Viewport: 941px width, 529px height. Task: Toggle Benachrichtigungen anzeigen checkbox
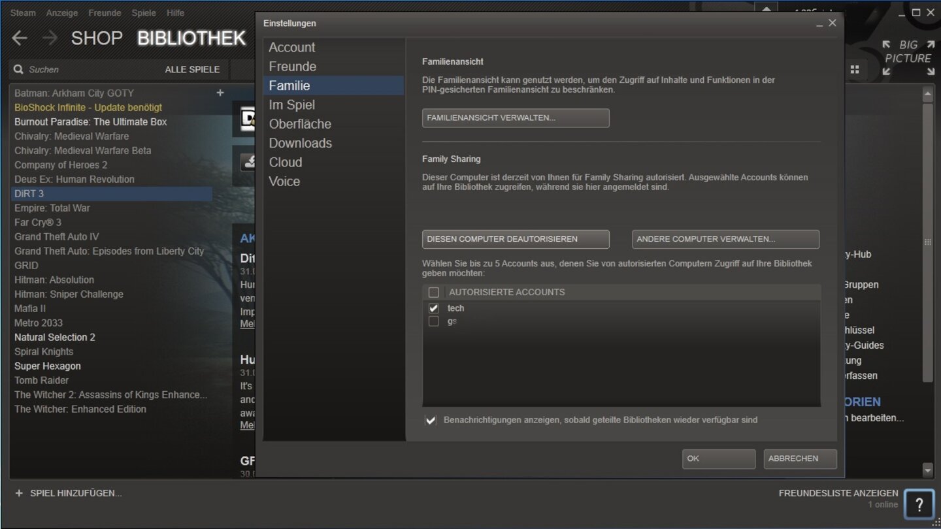click(x=430, y=420)
